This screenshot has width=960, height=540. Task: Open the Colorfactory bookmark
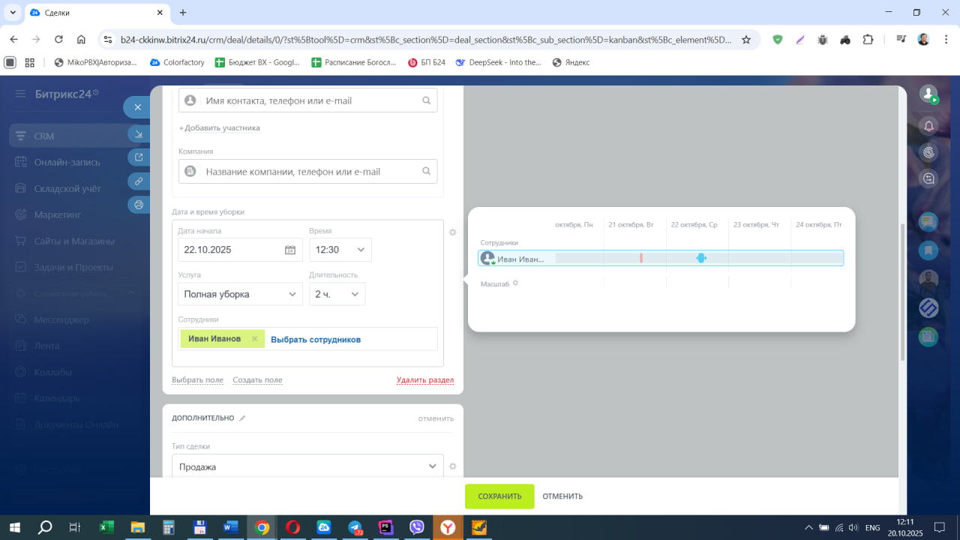click(x=178, y=62)
